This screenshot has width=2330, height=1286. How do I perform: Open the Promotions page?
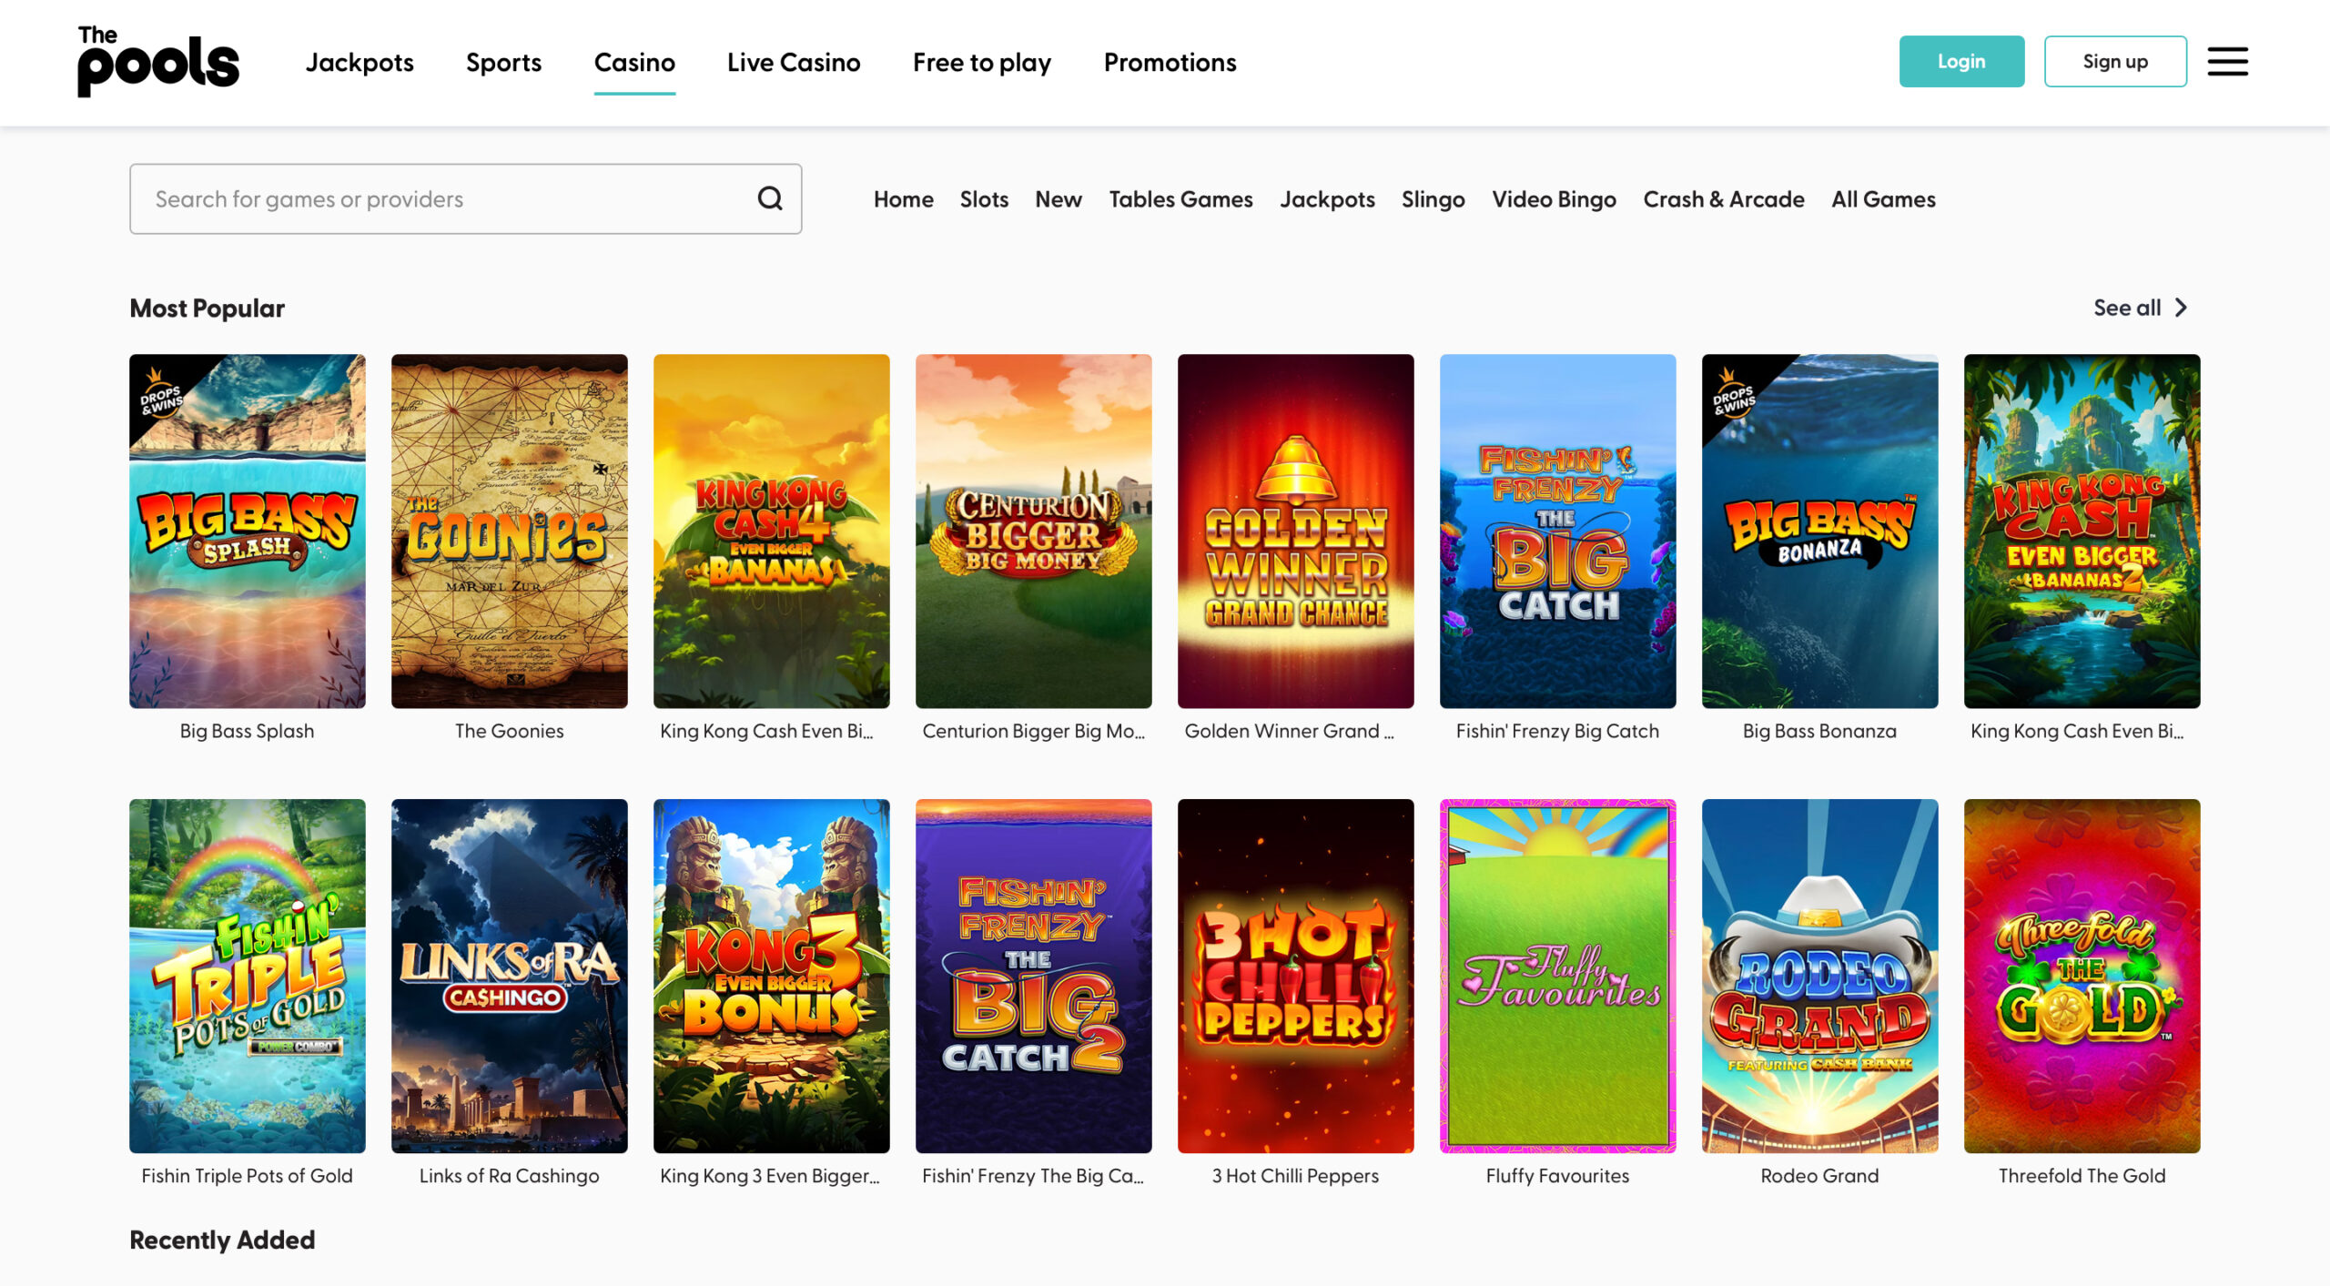[1170, 62]
